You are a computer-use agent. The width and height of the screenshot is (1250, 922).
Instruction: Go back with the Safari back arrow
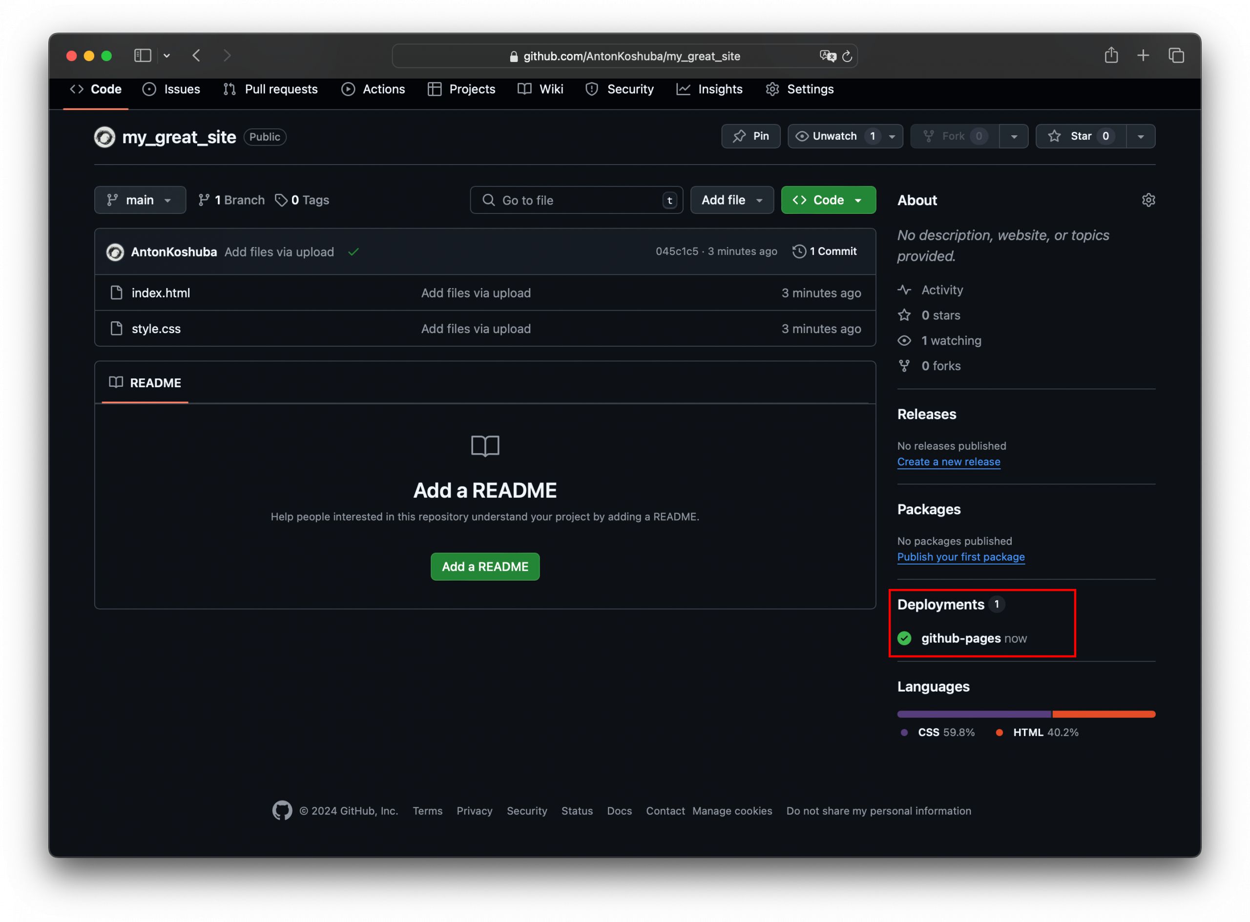tap(196, 56)
